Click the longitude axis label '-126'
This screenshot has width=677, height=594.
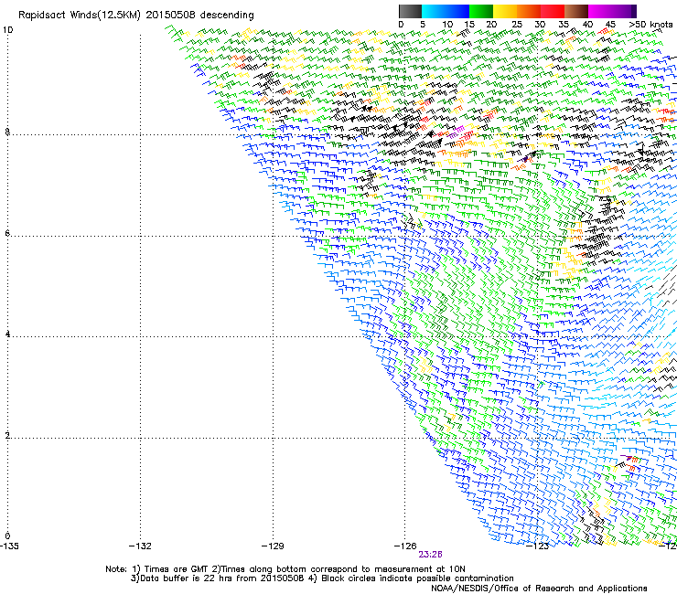pos(405,546)
